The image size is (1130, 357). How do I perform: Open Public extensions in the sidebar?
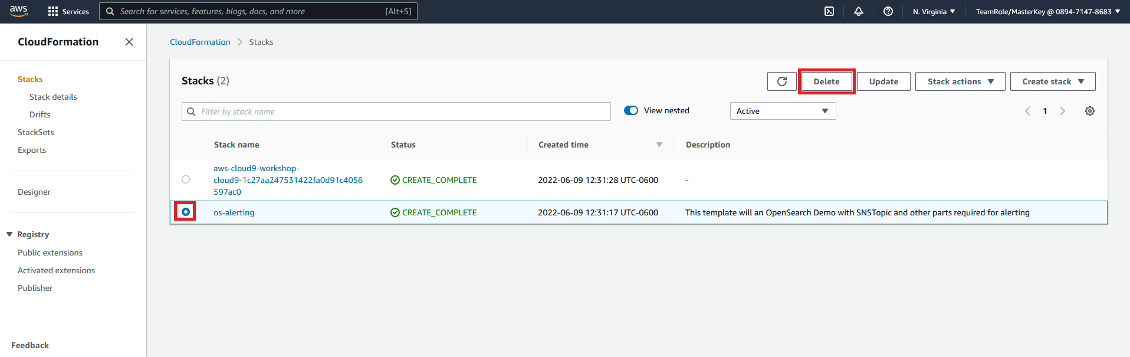point(50,253)
